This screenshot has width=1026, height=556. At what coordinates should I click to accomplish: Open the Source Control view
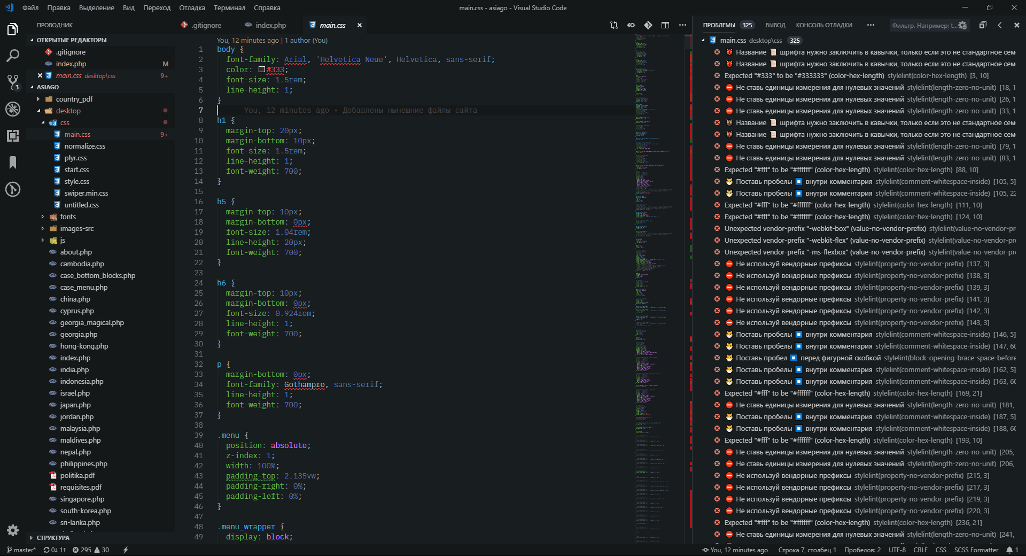[13, 82]
